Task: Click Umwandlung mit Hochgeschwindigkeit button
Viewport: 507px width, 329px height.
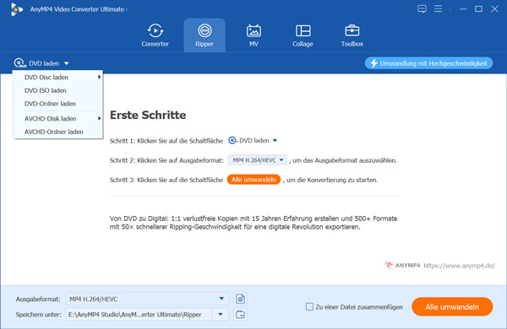Action: pyautogui.click(x=428, y=63)
